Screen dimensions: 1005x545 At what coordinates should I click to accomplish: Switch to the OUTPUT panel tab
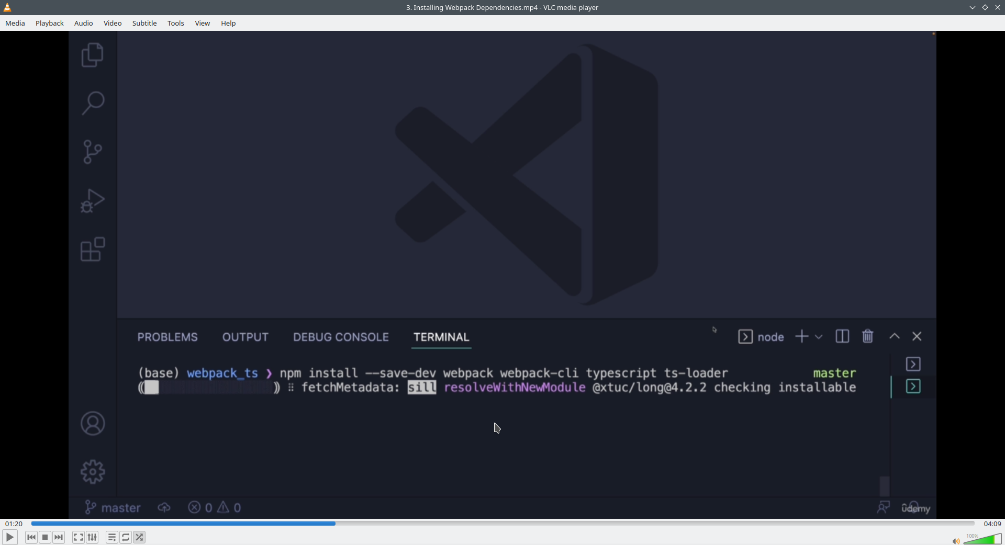click(245, 337)
